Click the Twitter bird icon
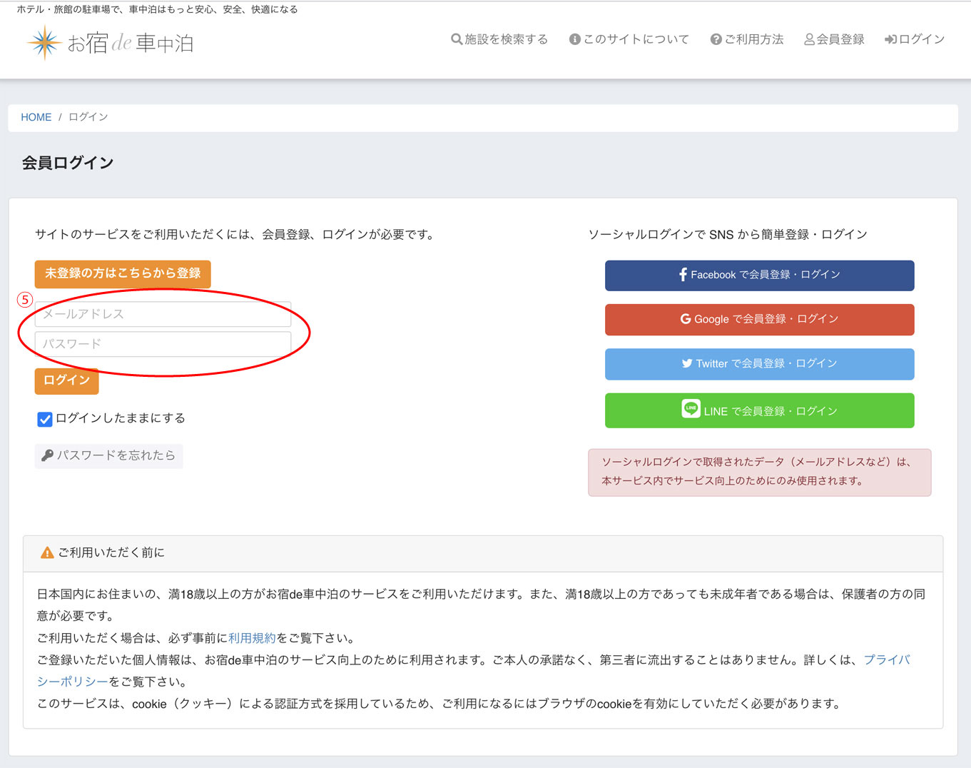 click(687, 363)
